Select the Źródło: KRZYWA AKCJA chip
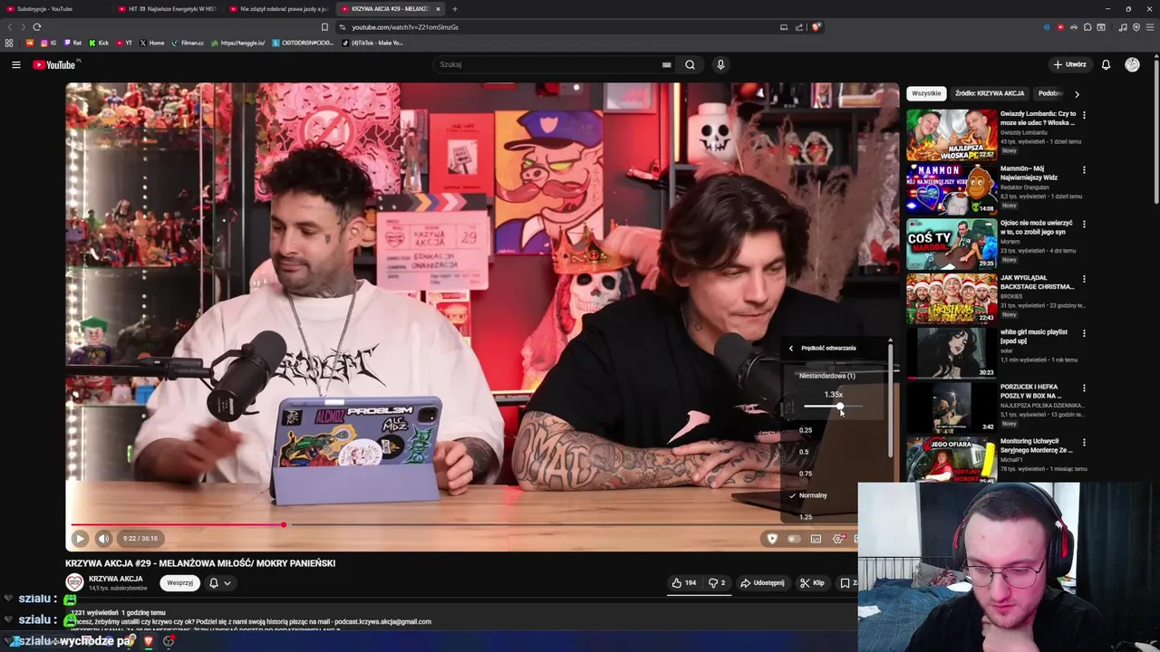The image size is (1160, 652). point(990,93)
